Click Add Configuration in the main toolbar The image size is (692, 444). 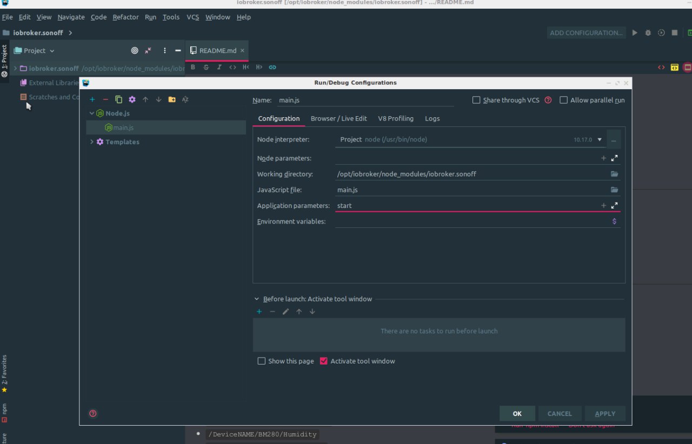(587, 33)
